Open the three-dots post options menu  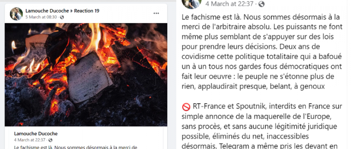[156, 13]
